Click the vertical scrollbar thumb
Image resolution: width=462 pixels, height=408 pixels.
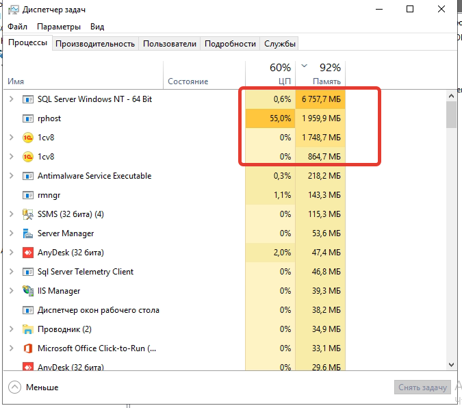click(x=451, y=115)
